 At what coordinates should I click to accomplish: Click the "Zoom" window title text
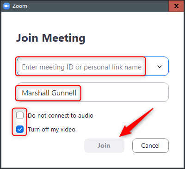click(20, 6)
